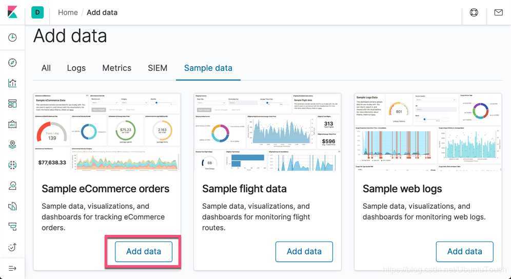The height and width of the screenshot is (279, 511).
Task: Open the space selector avatar D
Action: pyautogui.click(x=37, y=12)
